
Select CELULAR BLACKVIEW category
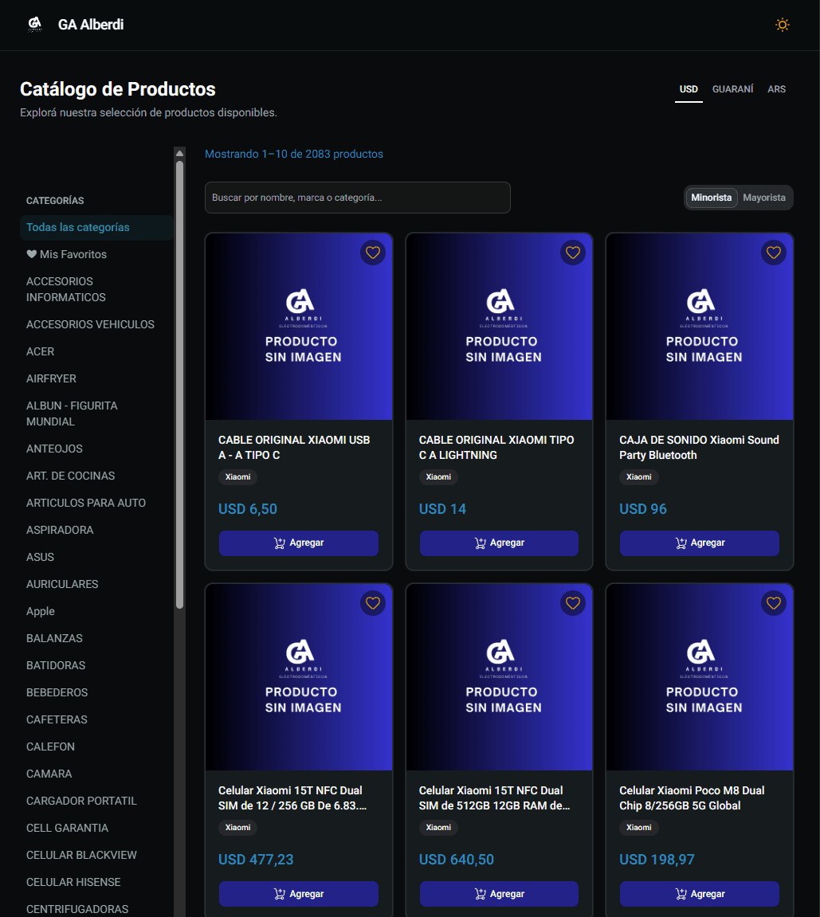click(96, 855)
